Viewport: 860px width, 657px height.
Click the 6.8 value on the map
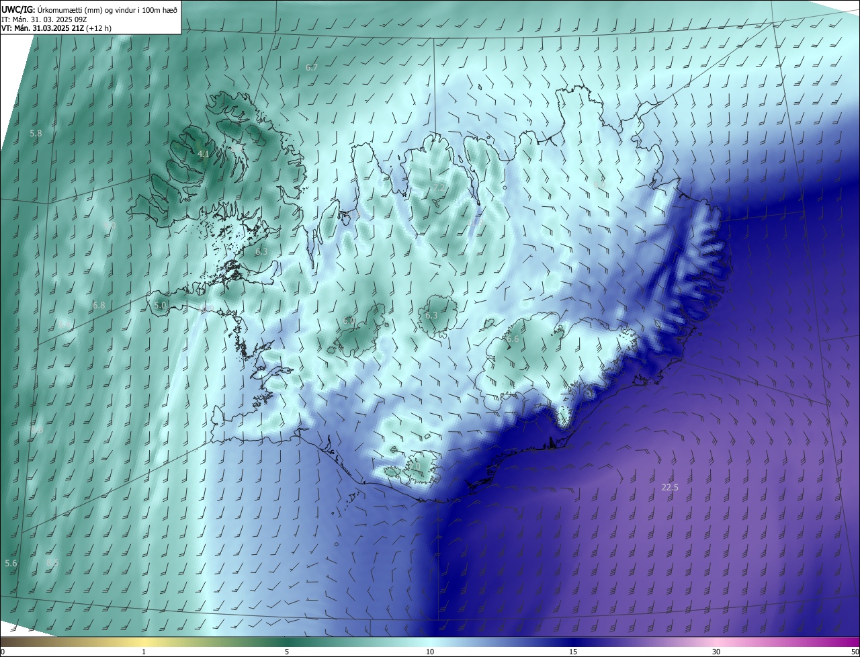pos(99,305)
